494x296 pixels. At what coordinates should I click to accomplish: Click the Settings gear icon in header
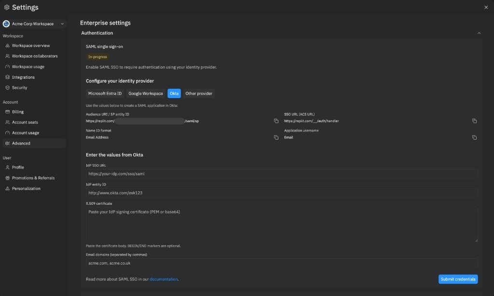pyautogui.click(x=7, y=7)
